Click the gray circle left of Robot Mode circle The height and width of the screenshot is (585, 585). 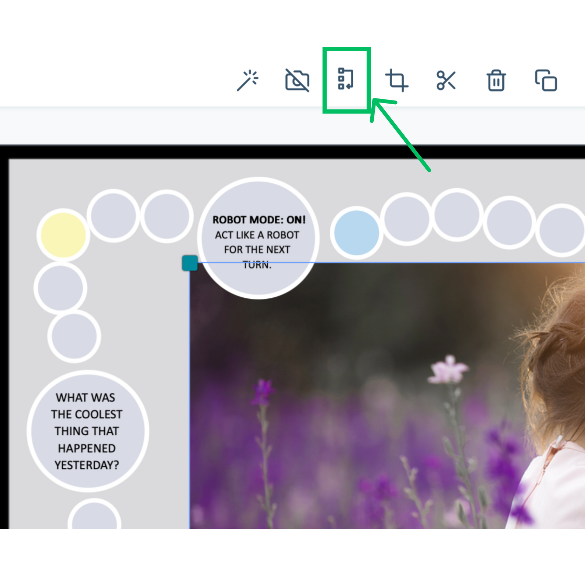[167, 216]
